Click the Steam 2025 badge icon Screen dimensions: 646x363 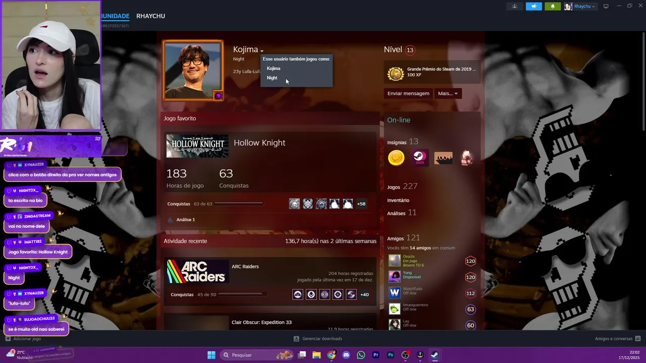click(419, 158)
